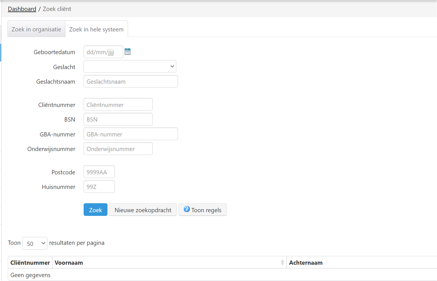
Task: Click into the Geslachtsnaam text field
Action: click(x=131, y=81)
